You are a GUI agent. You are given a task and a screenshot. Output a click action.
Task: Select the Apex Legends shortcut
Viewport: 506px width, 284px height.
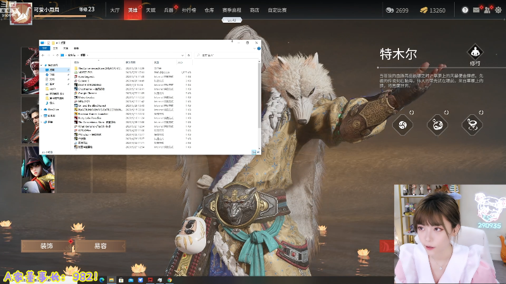pyautogui.click(x=86, y=76)
